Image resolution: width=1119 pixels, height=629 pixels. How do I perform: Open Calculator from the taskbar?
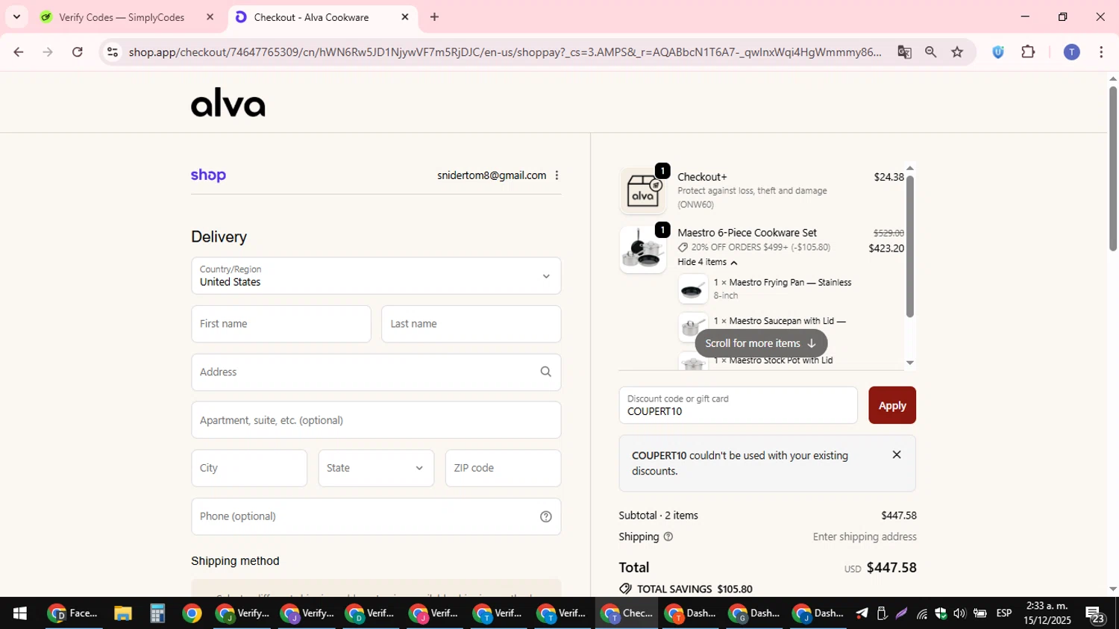(x=157, y=613)
